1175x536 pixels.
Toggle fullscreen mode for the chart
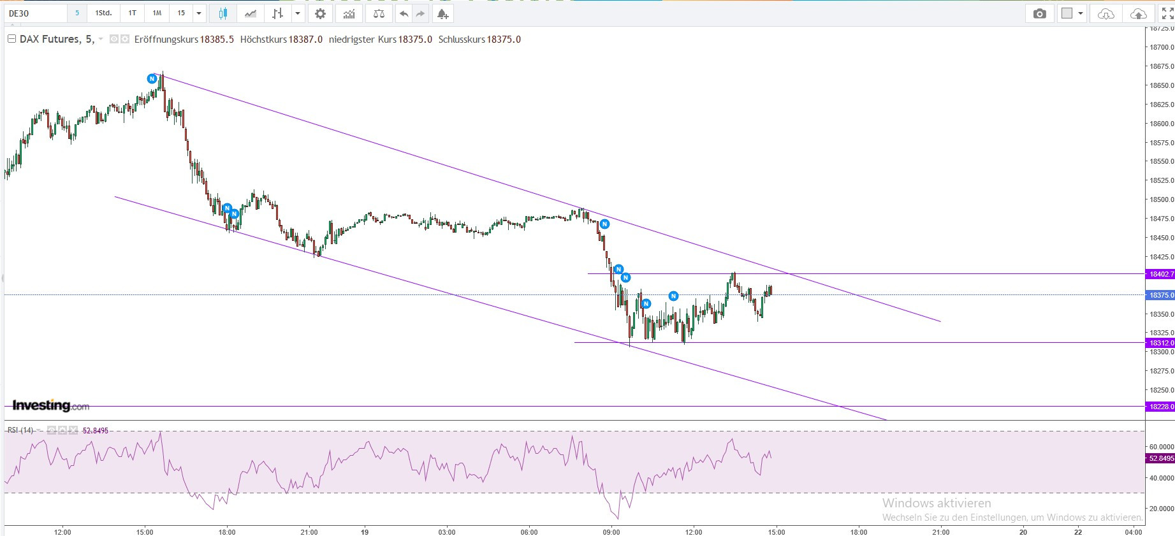pyautogui.click(x=1167, y=13)
